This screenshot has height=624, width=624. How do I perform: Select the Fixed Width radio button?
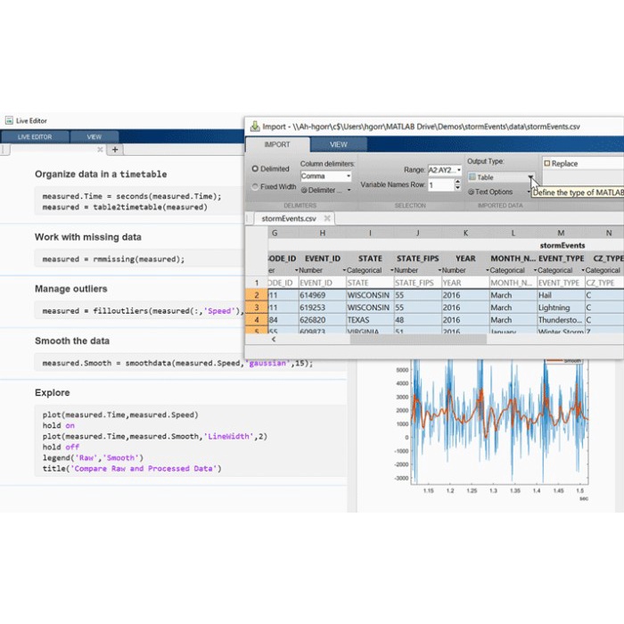coord(256,187)
